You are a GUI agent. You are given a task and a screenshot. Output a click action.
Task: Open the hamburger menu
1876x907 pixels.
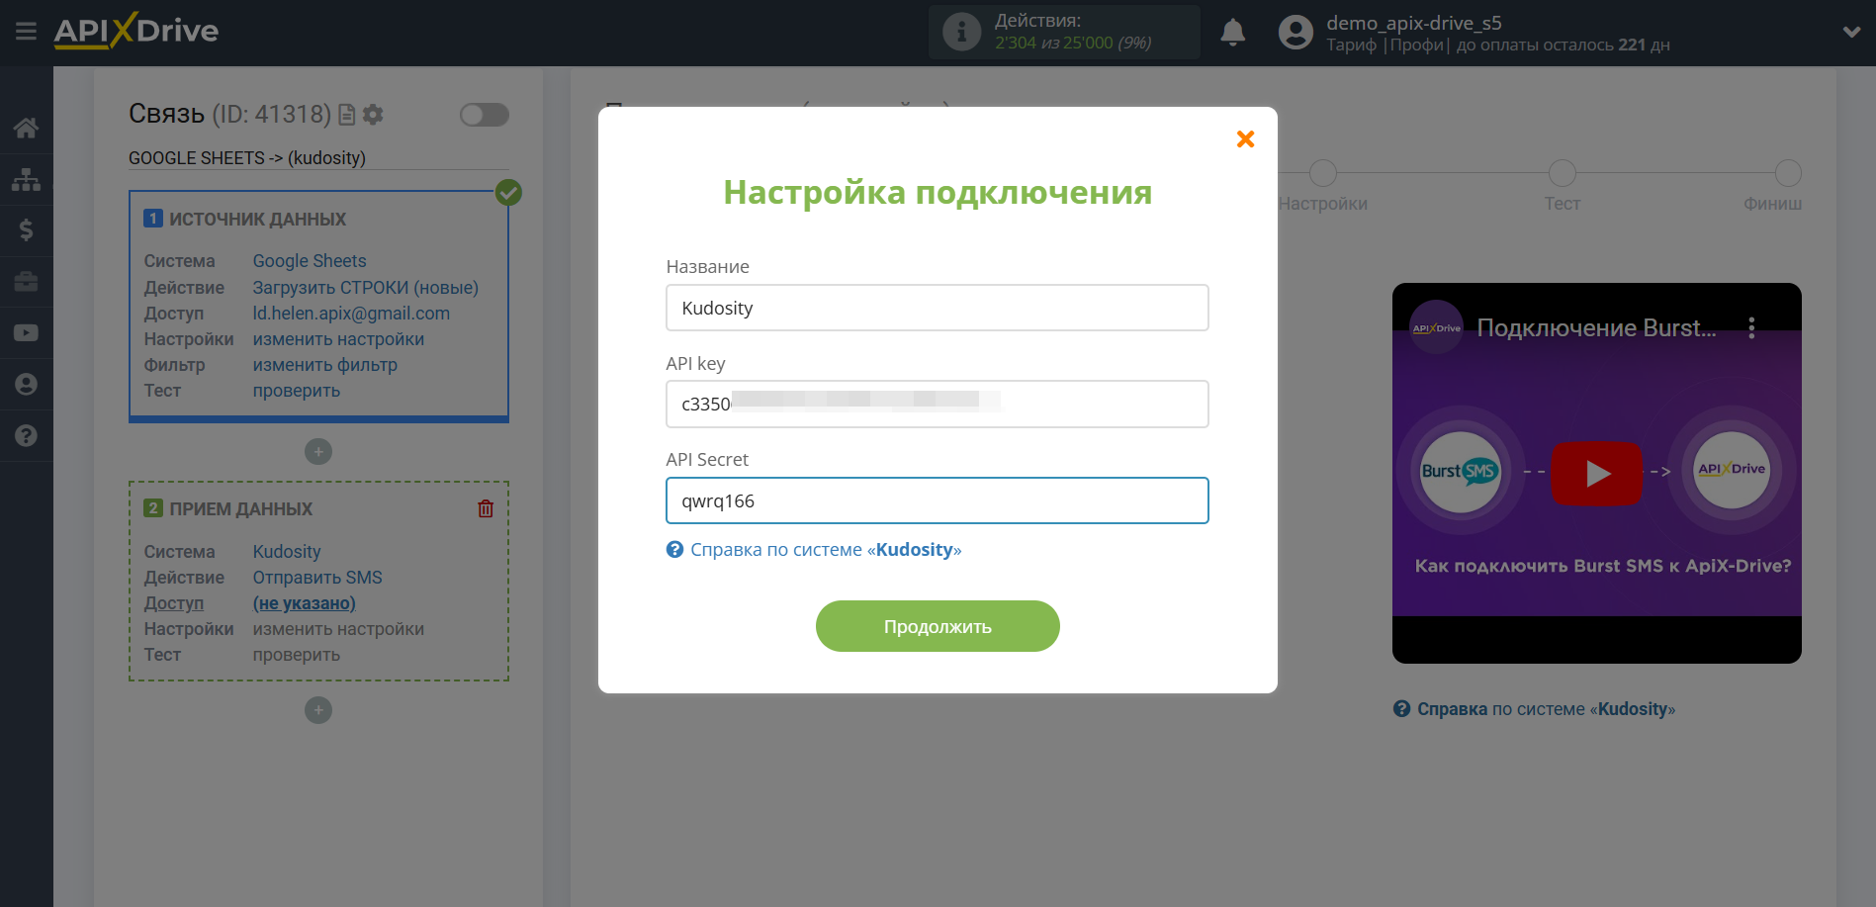tap(26, 32)
